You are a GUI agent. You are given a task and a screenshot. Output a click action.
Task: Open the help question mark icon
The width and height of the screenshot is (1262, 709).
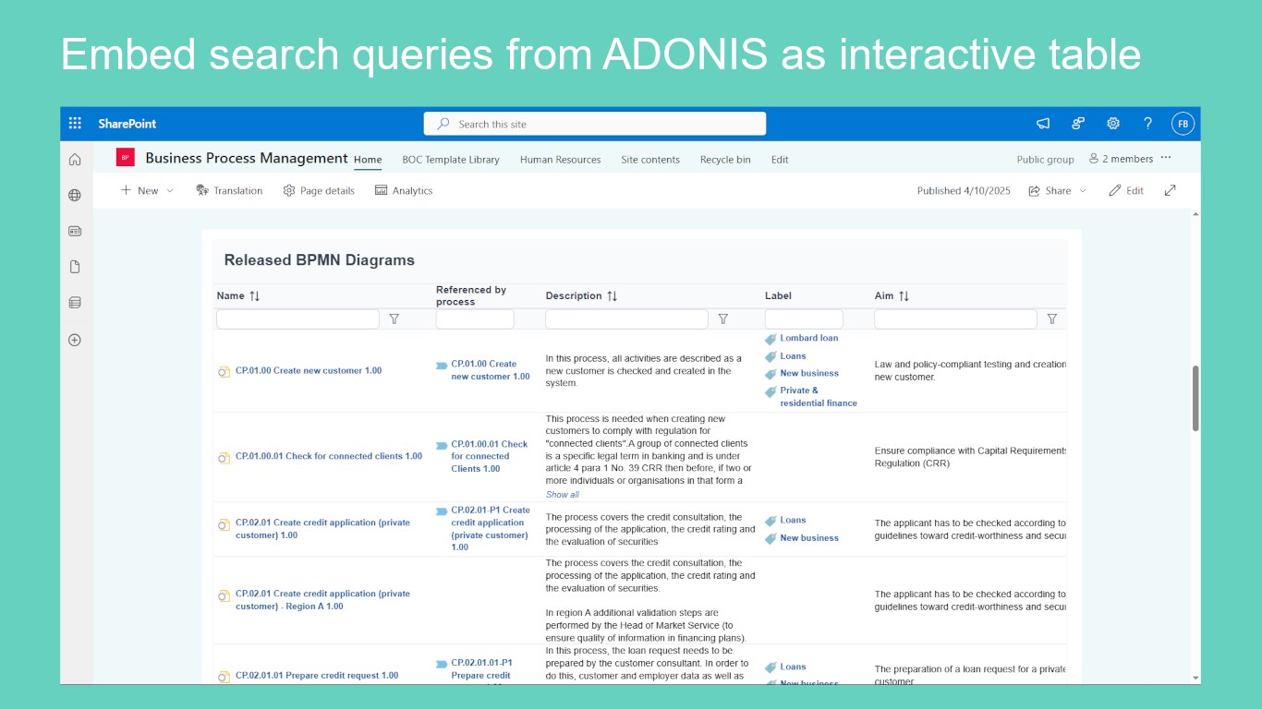1147,124
